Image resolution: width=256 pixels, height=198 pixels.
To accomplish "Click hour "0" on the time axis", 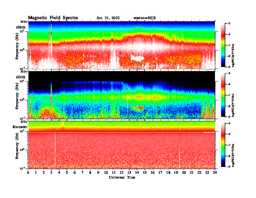I will (x=28, y=172).
